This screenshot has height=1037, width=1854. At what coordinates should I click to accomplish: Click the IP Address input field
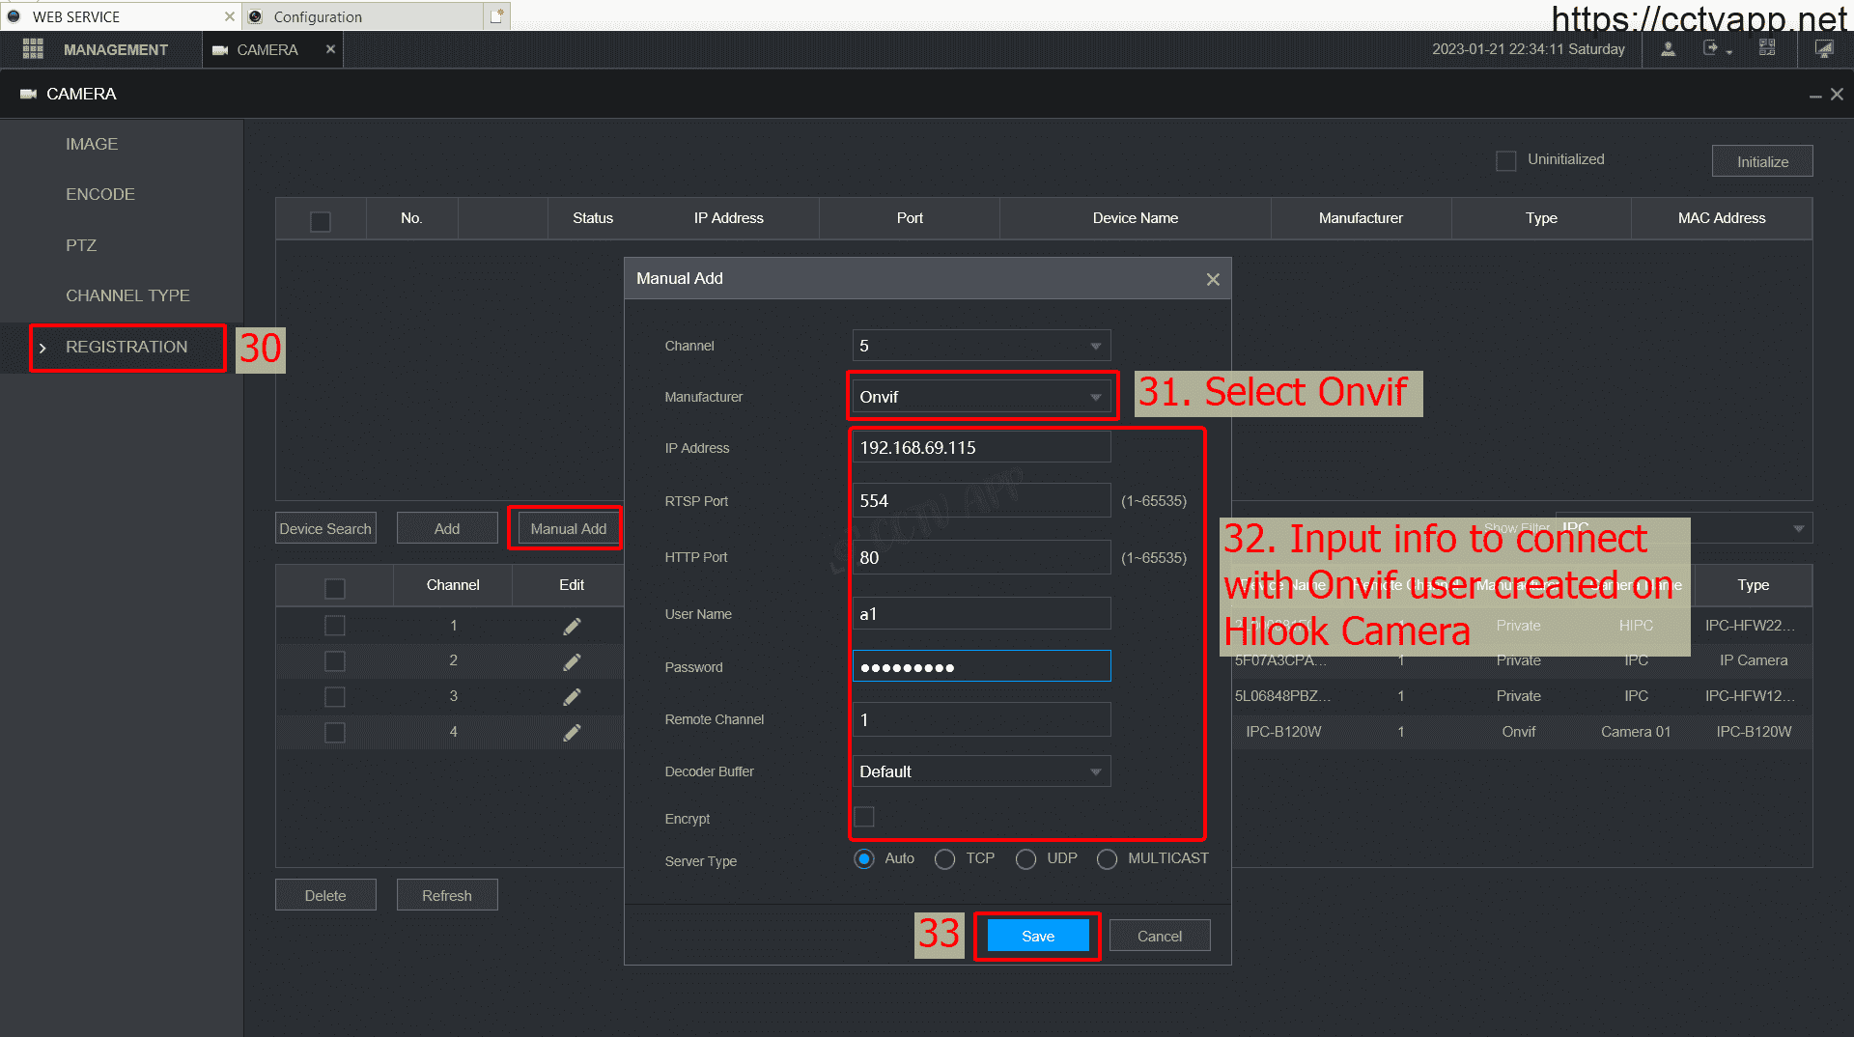(981, 448)
